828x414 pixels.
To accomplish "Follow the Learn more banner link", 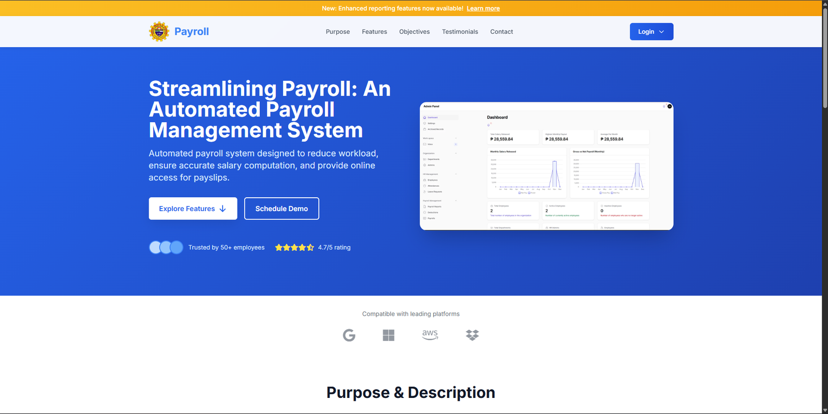I will pyautogui.click(x=483, y=8).
